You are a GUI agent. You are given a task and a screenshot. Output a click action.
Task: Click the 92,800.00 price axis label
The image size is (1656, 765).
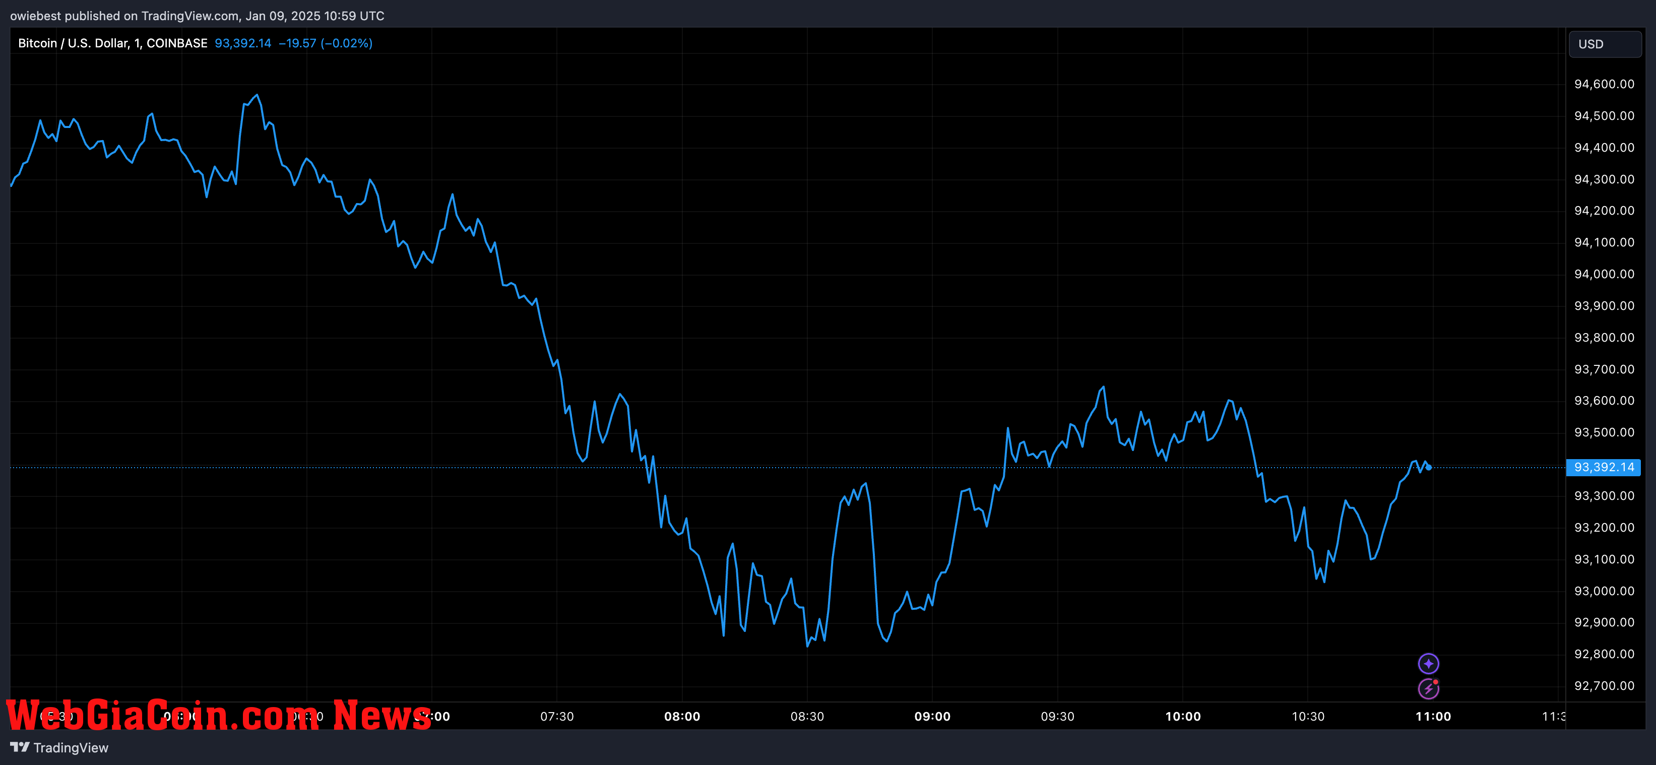1604,655
